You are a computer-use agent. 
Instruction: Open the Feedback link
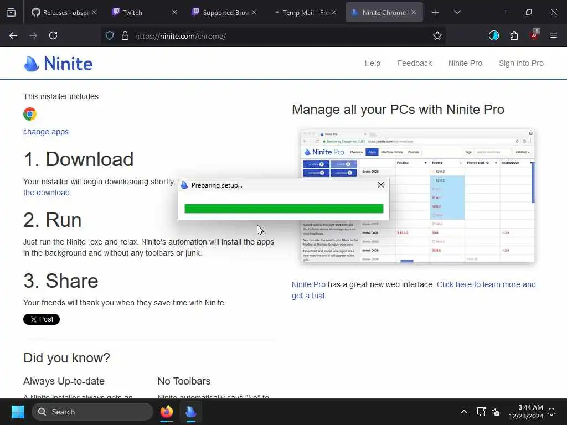coord(414,63)
